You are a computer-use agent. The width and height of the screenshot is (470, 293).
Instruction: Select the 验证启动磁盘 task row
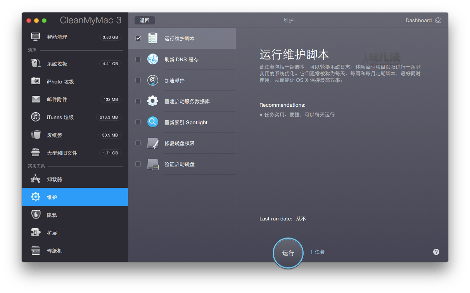tap(182, 164)
